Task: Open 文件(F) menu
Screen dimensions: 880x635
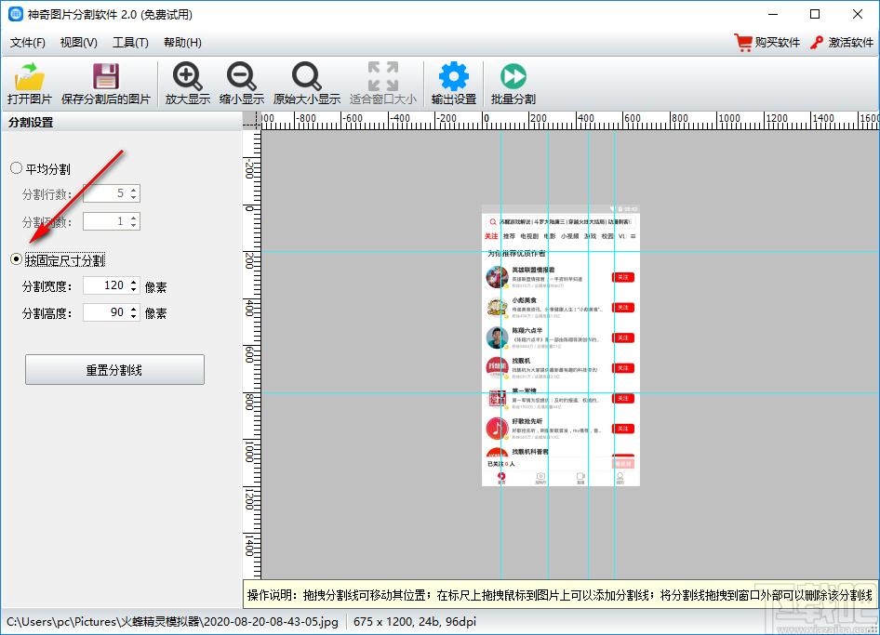Action: coord(28,43)
